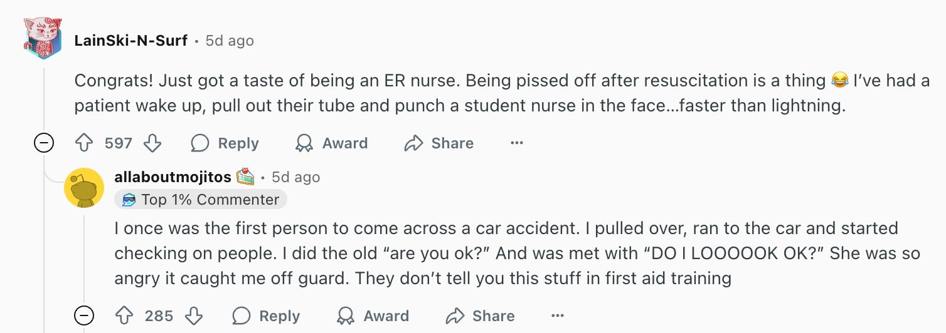Share allaboutmojitos' reply
946x333 pixels.
480,315
